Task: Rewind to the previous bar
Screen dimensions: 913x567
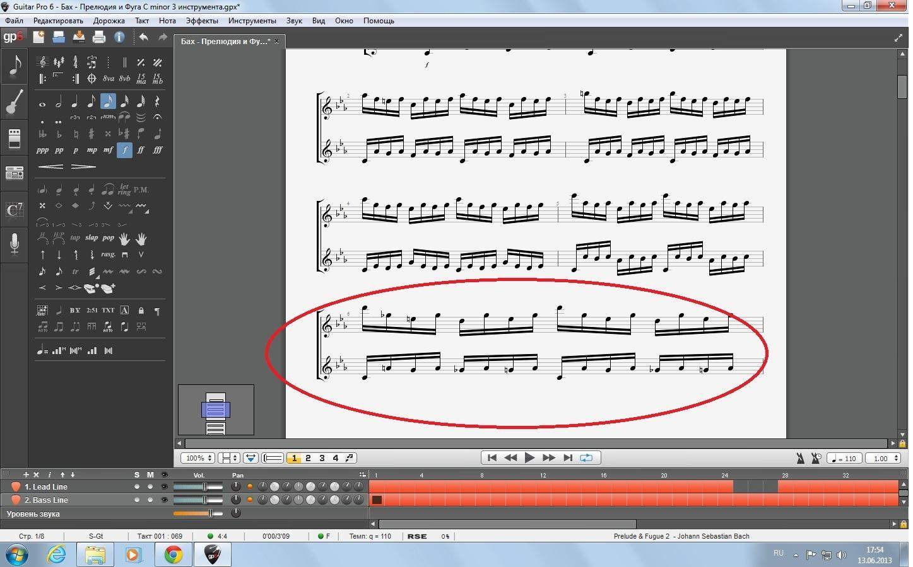Action: point(511,458)
